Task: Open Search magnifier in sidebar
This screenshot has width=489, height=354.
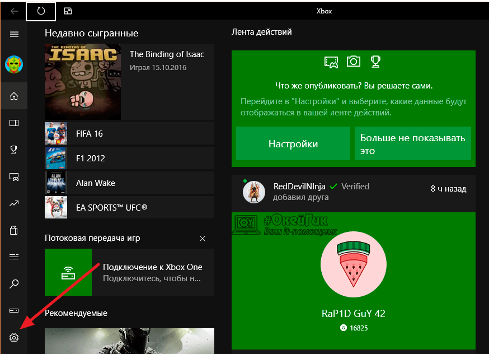Action: click(x=14, y=284)
